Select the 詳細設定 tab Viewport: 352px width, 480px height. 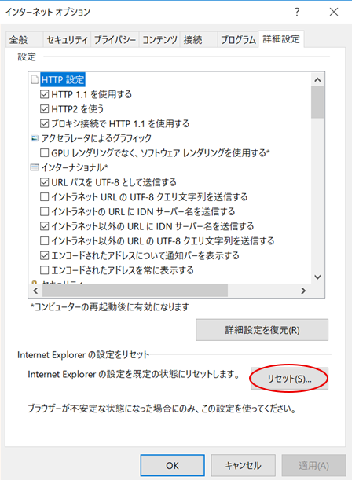[281, 38]
